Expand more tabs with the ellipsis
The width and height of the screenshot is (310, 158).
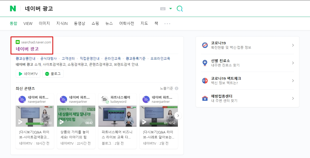[167, 24]
